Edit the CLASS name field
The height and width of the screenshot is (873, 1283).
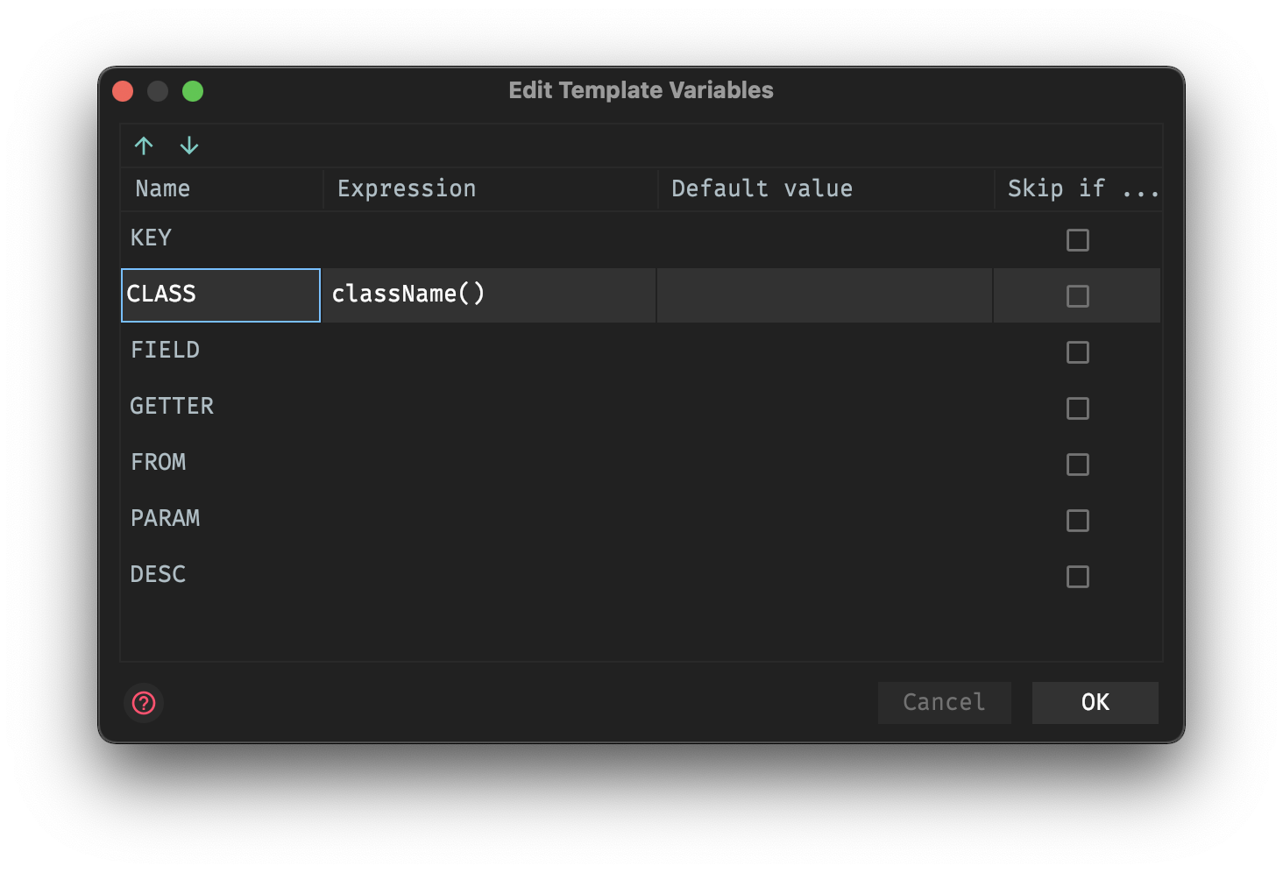221,295
